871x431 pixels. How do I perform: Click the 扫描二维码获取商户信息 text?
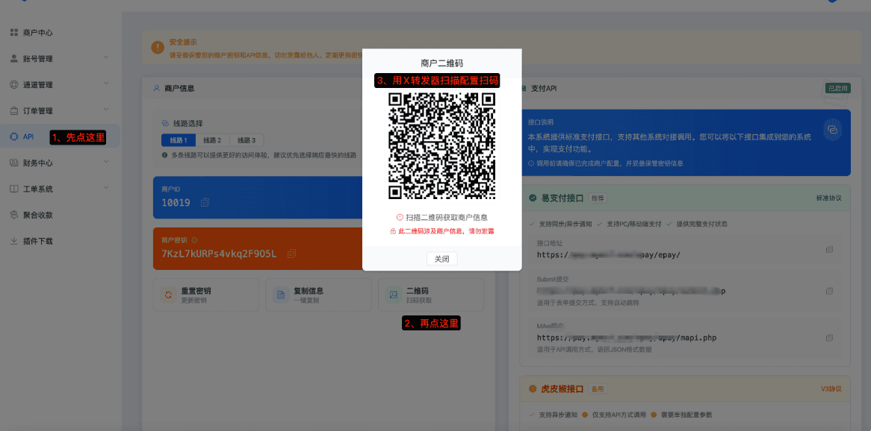[x=447, y=218]
